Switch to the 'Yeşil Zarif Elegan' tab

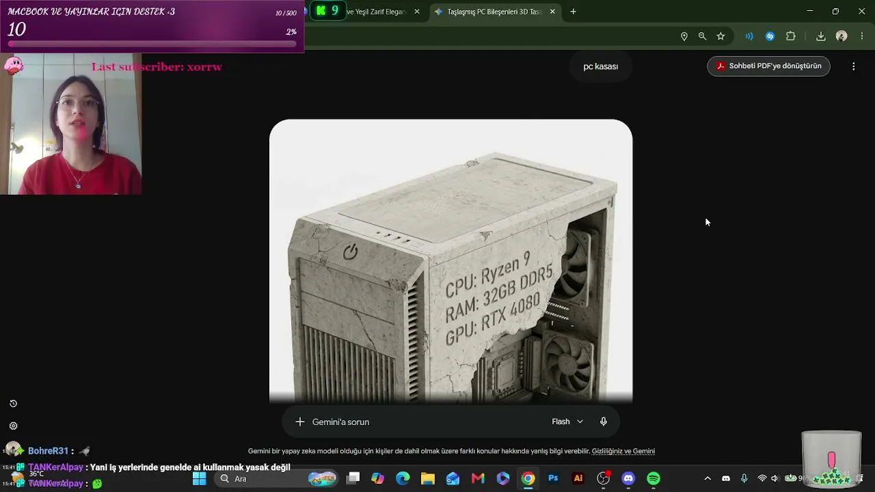(x=375, y=12)
